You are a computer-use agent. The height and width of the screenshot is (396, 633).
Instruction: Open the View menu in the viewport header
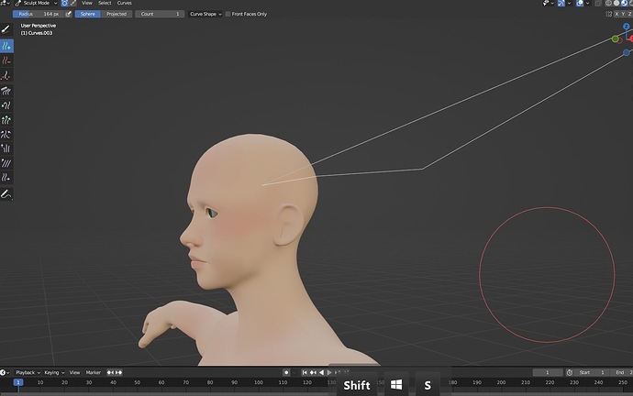(x=87, y=4)
